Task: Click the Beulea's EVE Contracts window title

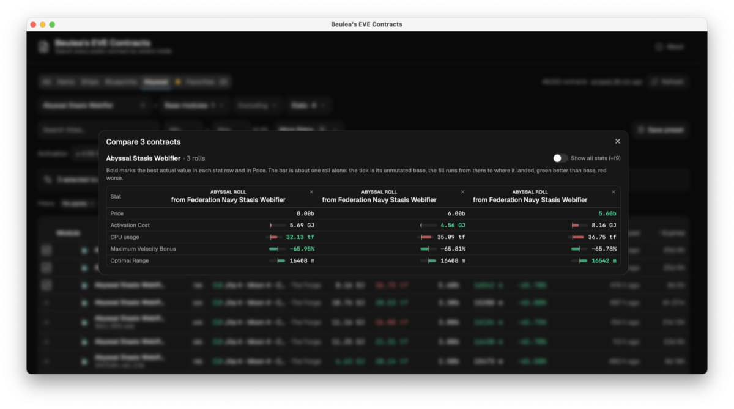Action: click(367, 24)
